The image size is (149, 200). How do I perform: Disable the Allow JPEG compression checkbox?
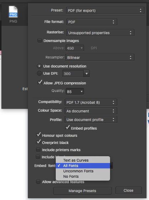40,83
